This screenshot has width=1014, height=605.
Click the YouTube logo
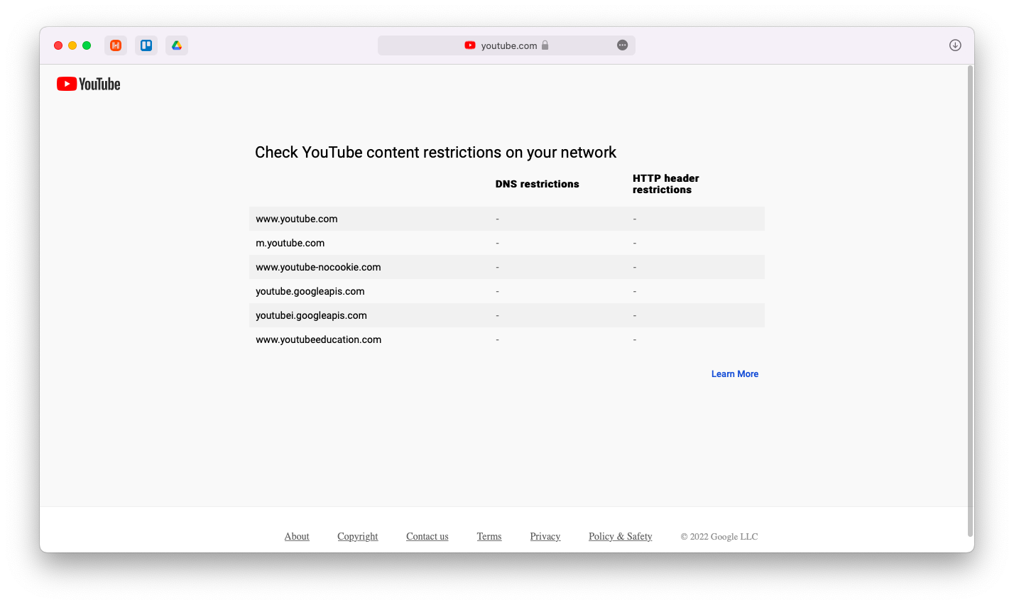tap(88, 83)
